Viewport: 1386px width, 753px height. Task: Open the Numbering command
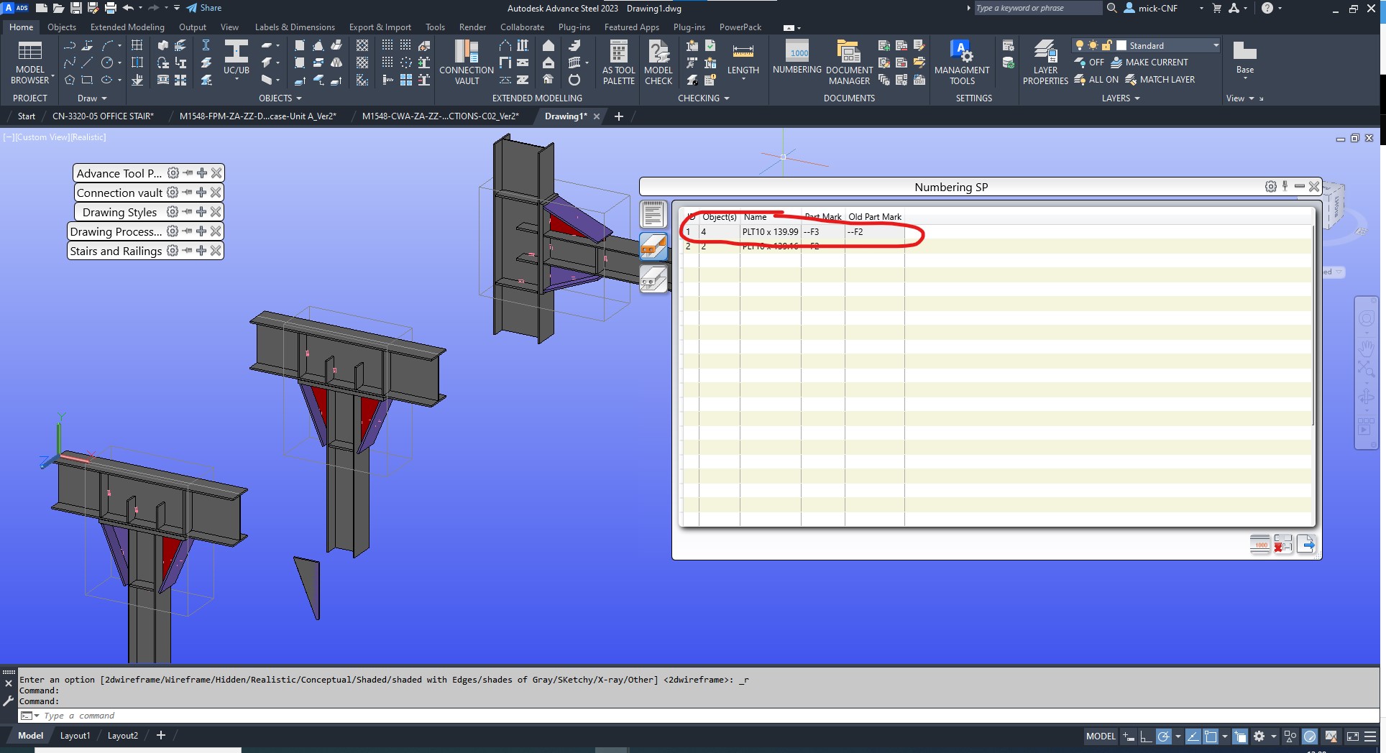[797, 57]
